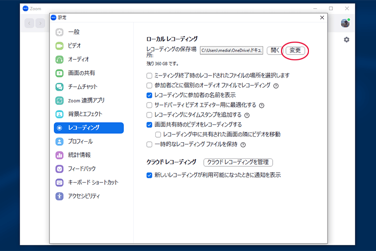376x251 pixels.
Task: Click the 変更 button
Action: pyautogui.click(x=295, y=50)
